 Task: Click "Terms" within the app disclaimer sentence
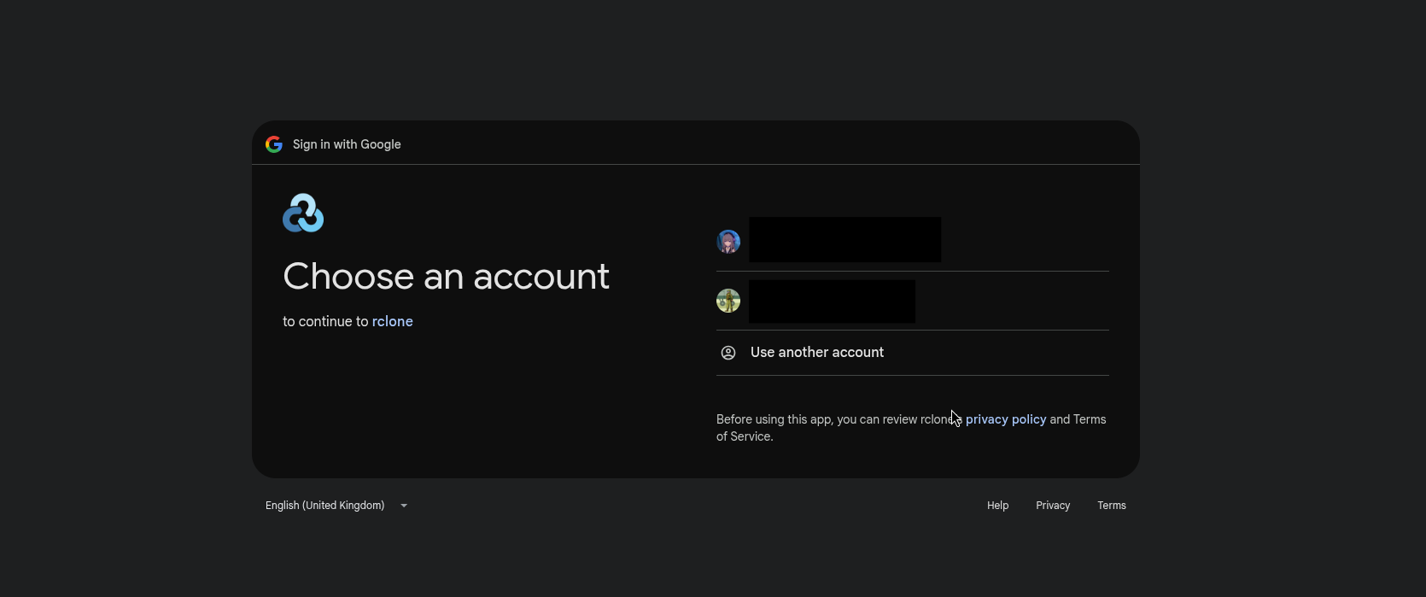pyautogui.click(x=1089, y=419)
